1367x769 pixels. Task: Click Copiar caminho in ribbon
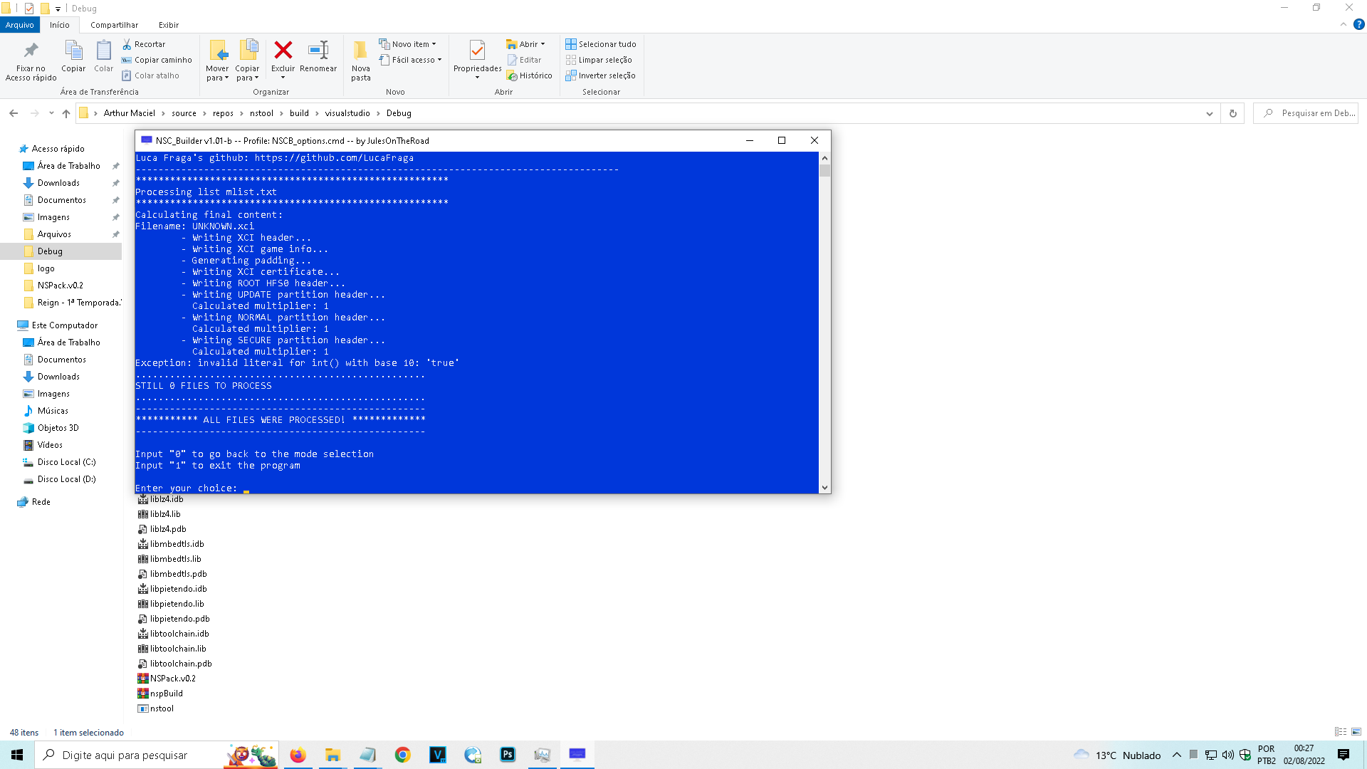click(x=157, y=60)
